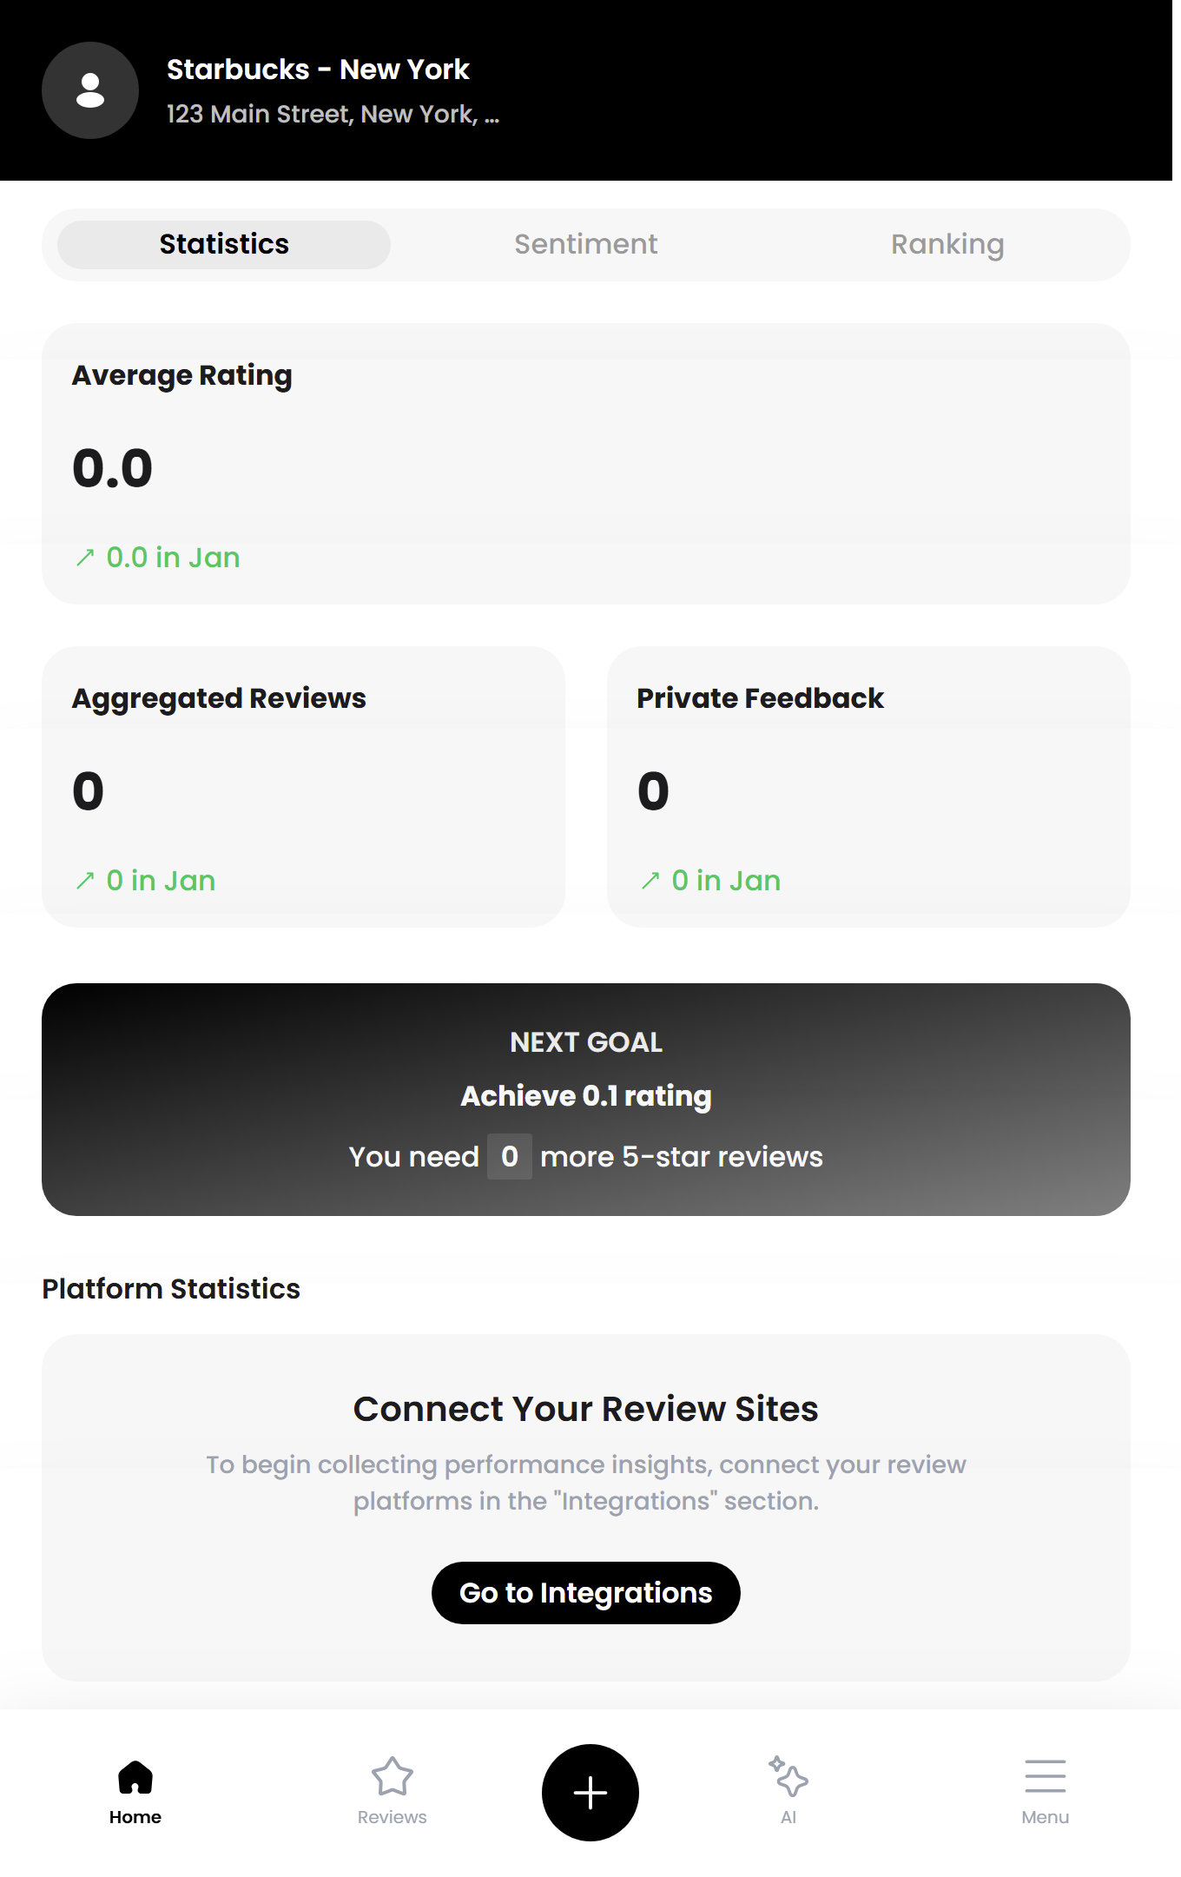Open the AI sparkle icon
The width and height of the screenshot is (1181, 1877).
coord(788,1777)
